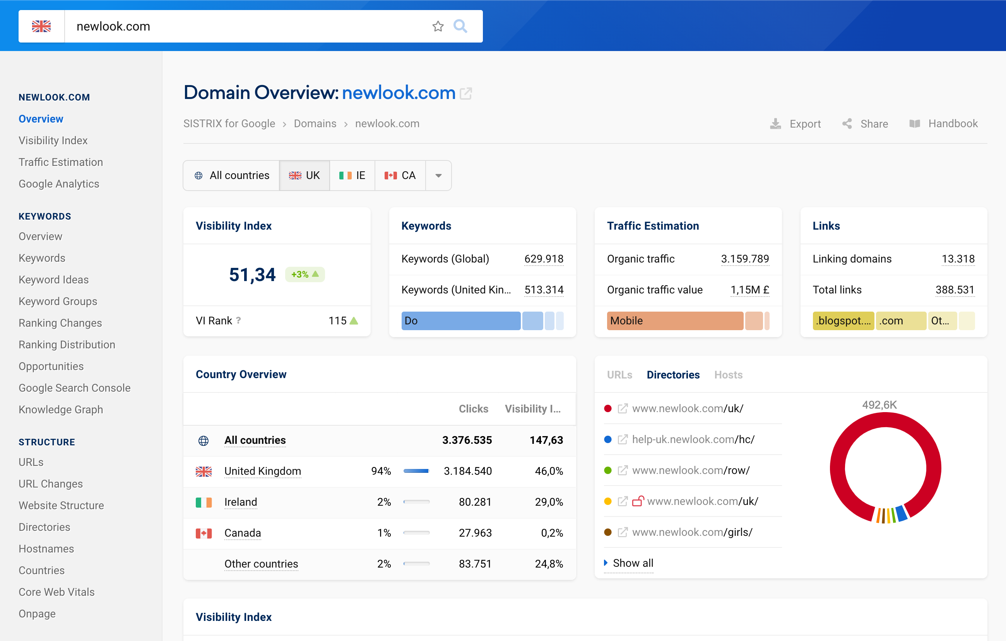1006x641 pixels.
Task: Open Knowledge Graph in sidebar
Action: pos(61,410)
